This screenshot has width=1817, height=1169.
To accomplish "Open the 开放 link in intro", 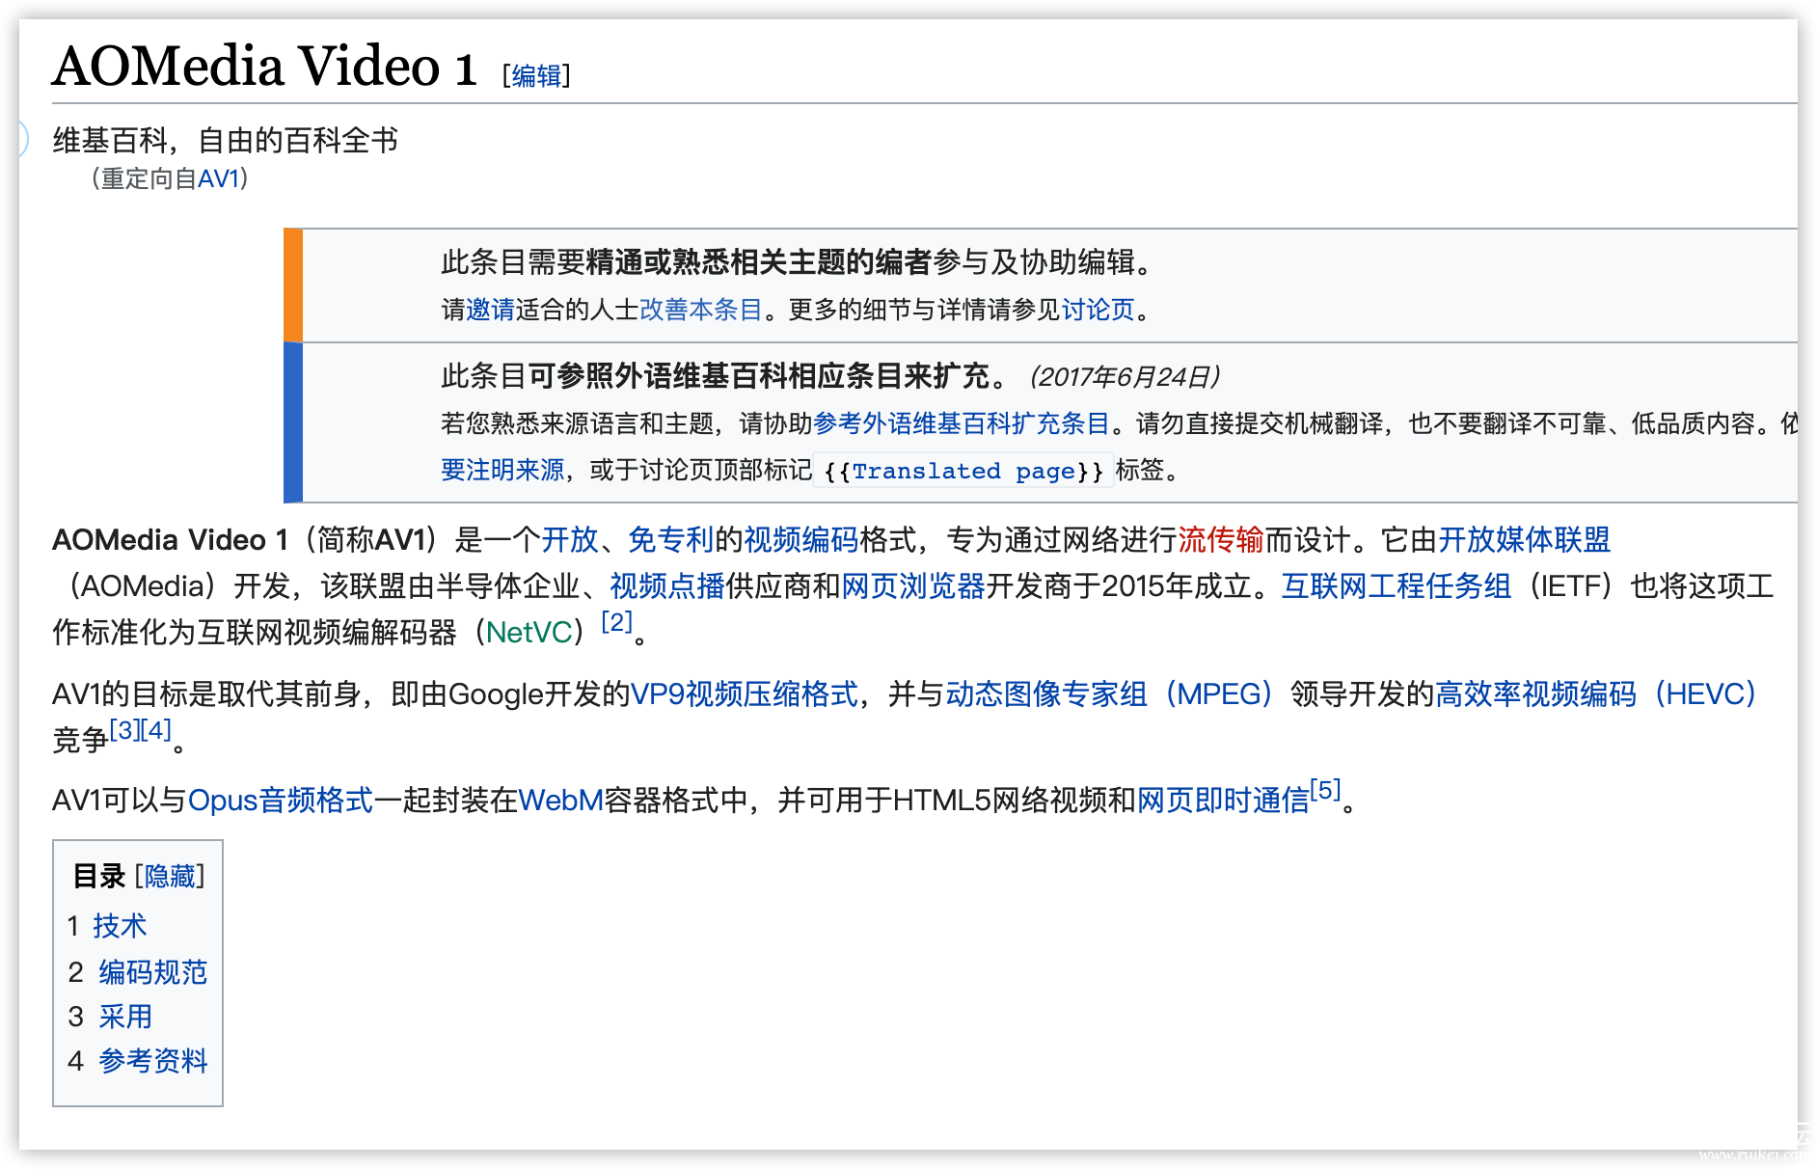I will (570, 539).
